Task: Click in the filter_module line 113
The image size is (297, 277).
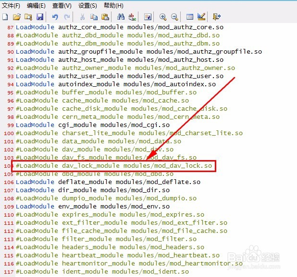Action: pyautogui.click(x=106, y=239)
